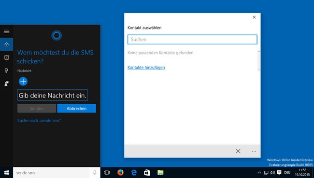Cancel the SMS with Abbrechen
314x178 pixels.
(76, 109)
